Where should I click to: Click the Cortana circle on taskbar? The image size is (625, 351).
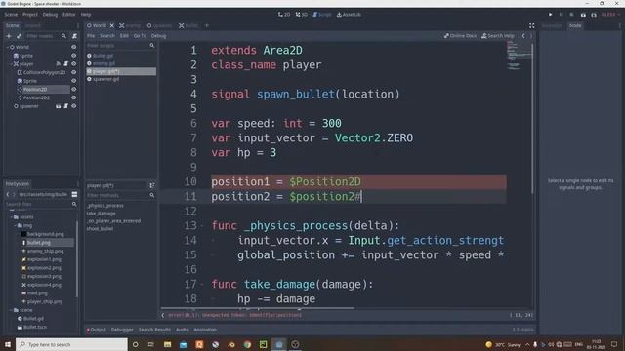pyautogui.click(x=135, y=344)
